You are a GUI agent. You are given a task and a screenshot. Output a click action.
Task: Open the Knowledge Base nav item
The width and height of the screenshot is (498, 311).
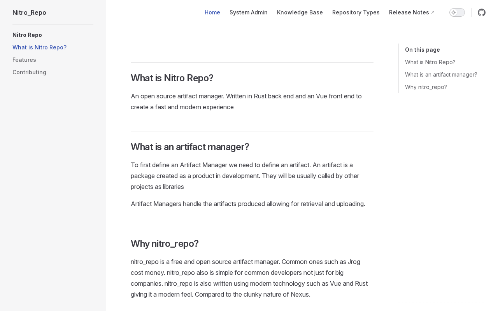pos(300,12)
